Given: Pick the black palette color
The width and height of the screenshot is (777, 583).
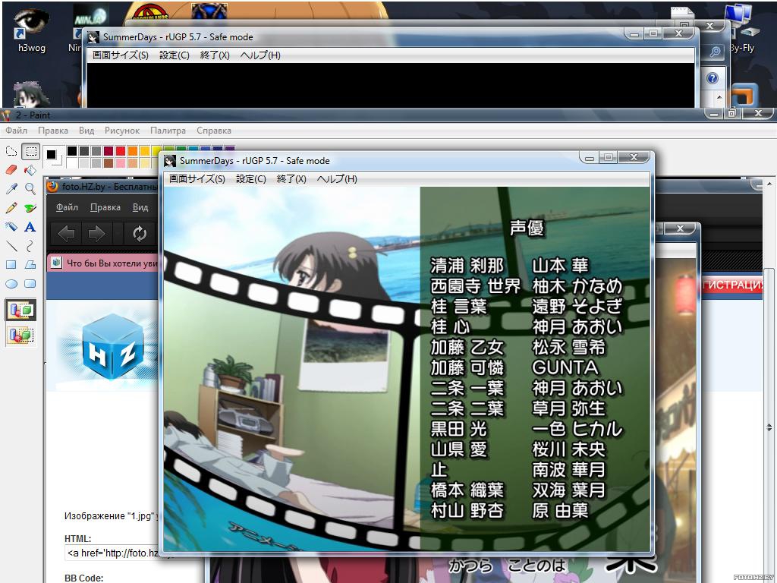Looking at the screenshot, I should pos(72,151).
